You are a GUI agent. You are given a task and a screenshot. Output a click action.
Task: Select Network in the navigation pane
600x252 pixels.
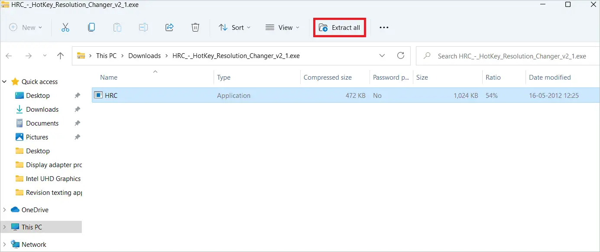click(34, 244)
